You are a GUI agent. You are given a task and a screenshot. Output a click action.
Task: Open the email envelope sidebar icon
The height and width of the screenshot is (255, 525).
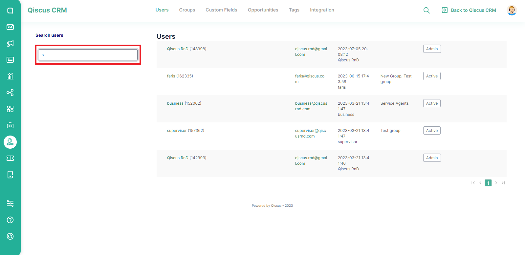click(x=10, y=27)
